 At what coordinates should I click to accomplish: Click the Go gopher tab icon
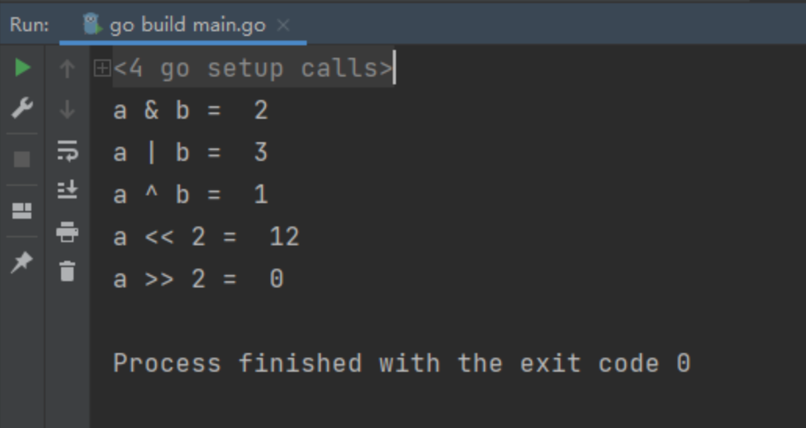tap(92, 24)
